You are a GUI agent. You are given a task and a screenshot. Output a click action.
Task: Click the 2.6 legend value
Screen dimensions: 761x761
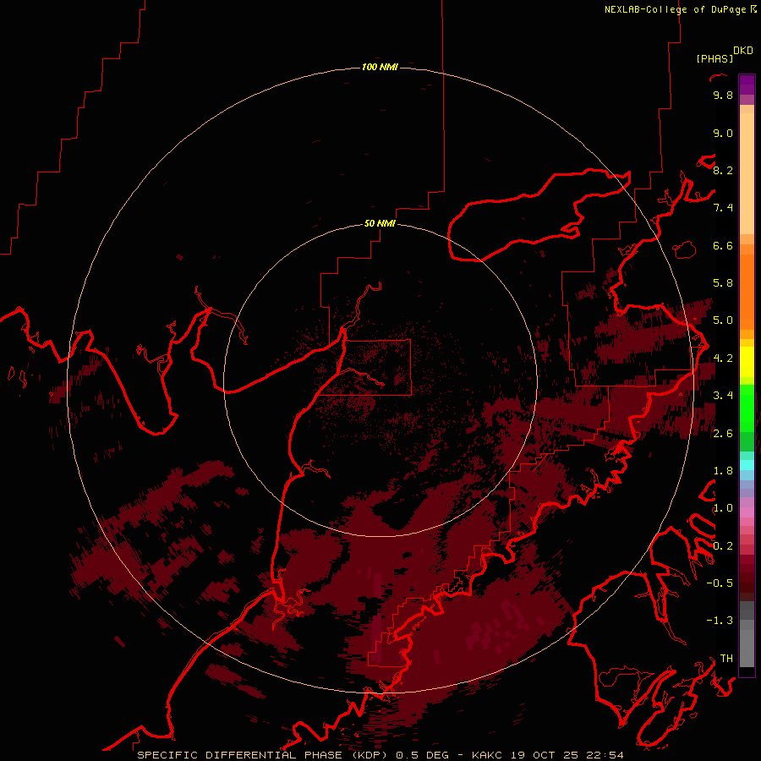pyautogui.click(x=723, y=434)
